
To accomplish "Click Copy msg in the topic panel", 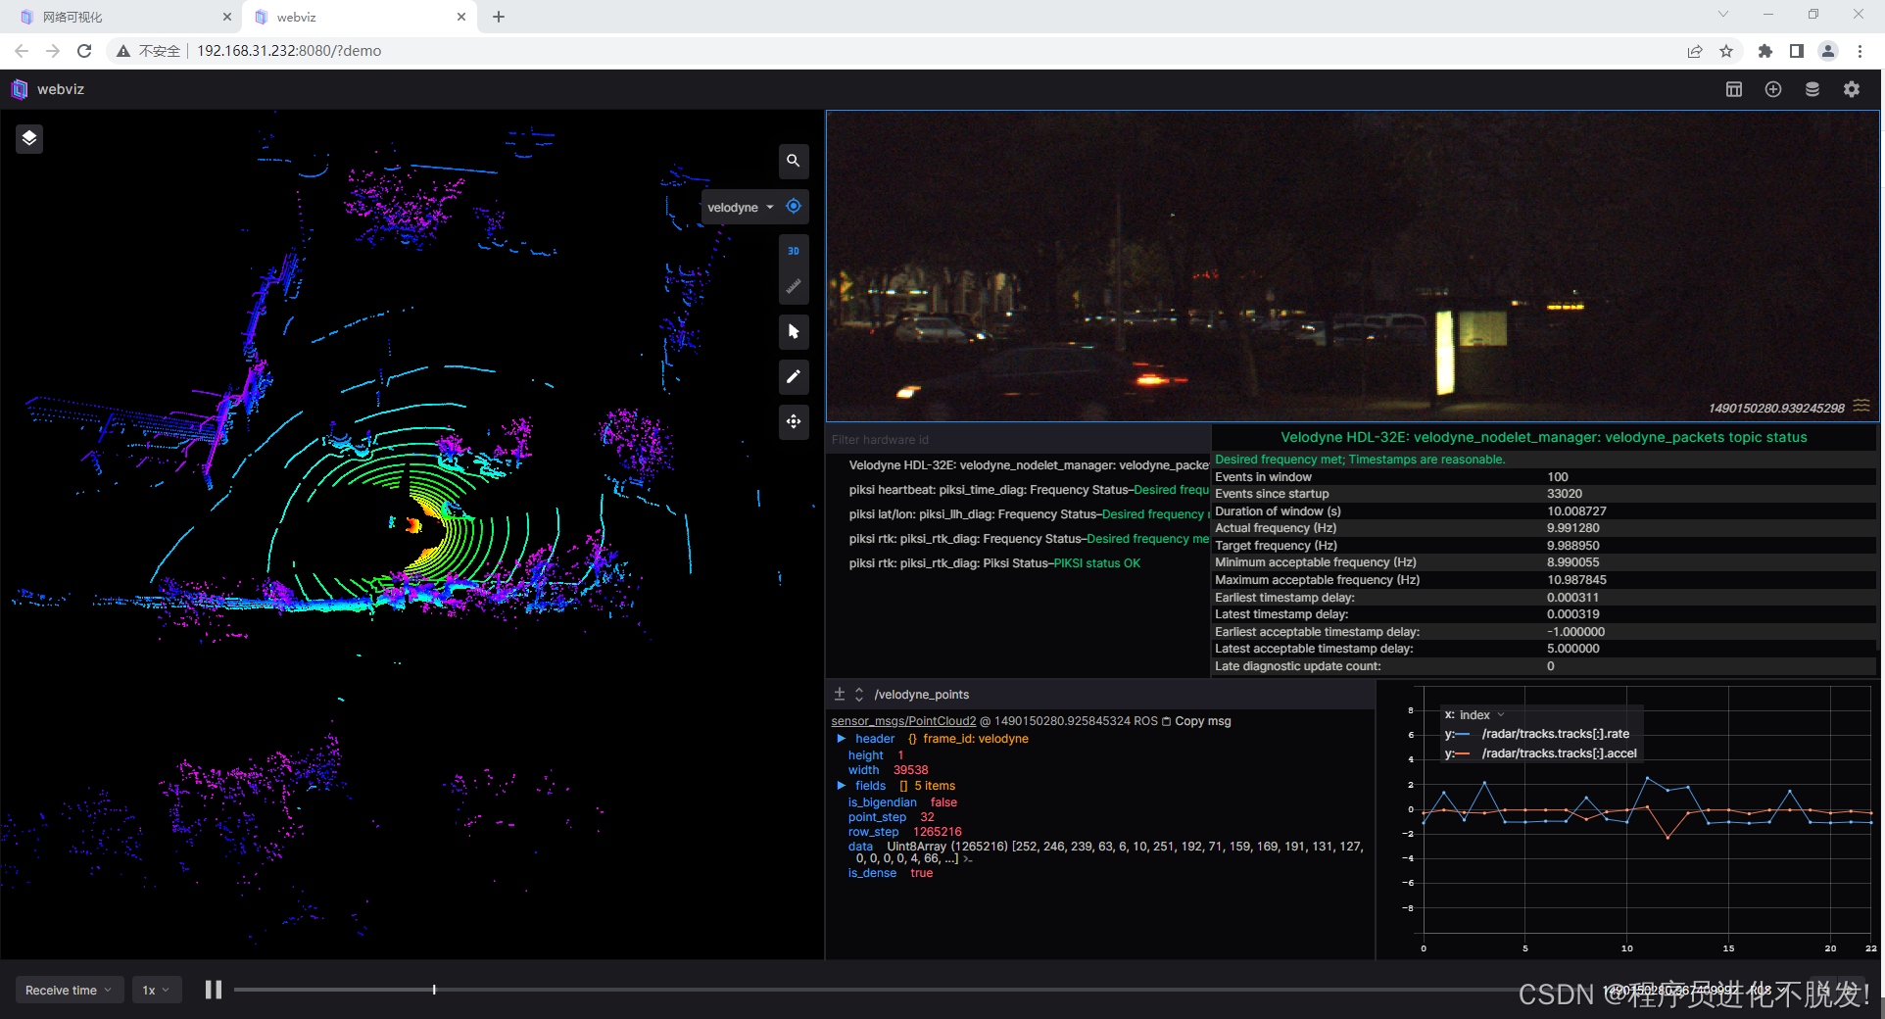I will (1201, 720).
